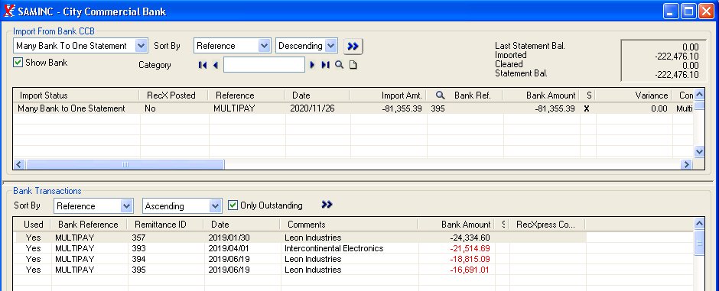Click the RecXpress Co... column header

pos(548,225)
